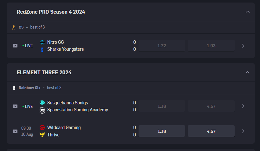Click the Wildcard Gaming team logo
Image resolution: width=260 pixels, height=151 pixels.
coord(42,128)
